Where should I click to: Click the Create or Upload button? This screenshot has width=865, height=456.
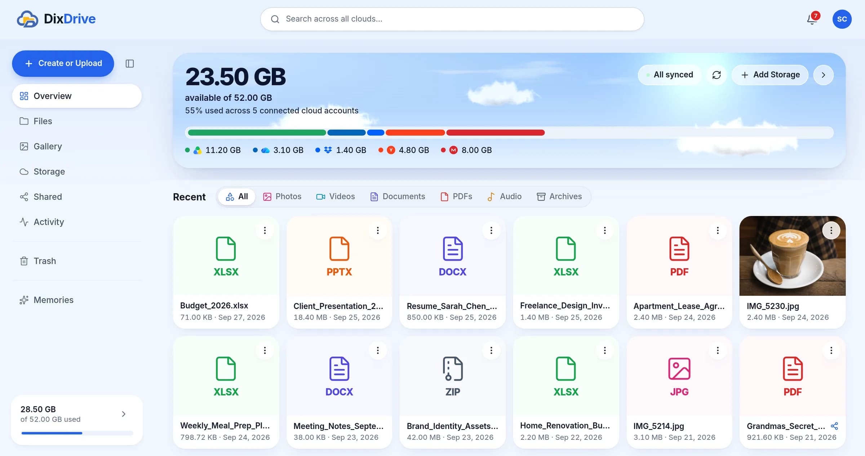(63, 63)
